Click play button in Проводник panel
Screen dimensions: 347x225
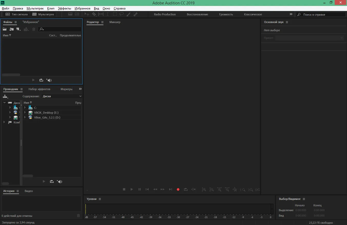(x=44, y=181)
